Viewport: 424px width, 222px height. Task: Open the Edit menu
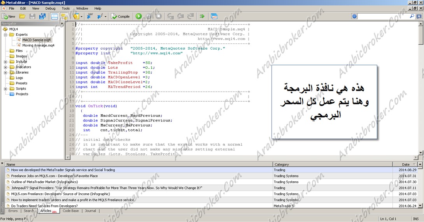tap(23, 9)
